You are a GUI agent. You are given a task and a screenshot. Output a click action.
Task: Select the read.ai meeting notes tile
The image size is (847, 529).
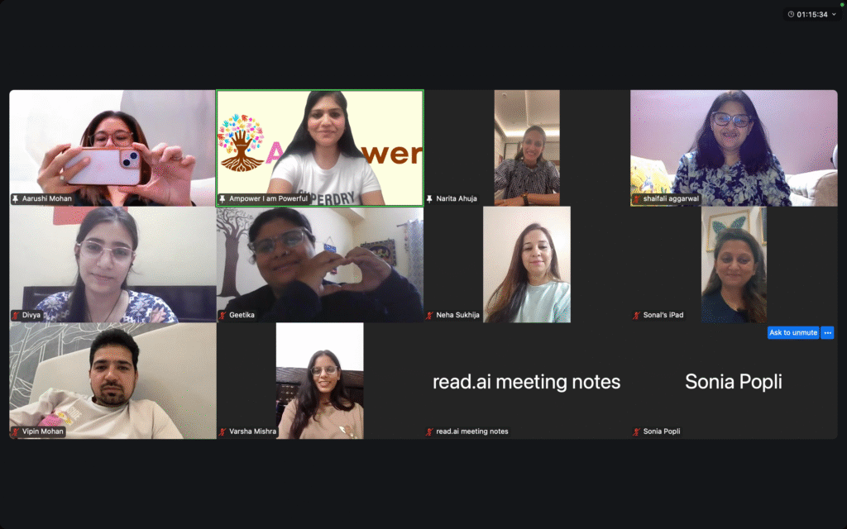(527, 381)
